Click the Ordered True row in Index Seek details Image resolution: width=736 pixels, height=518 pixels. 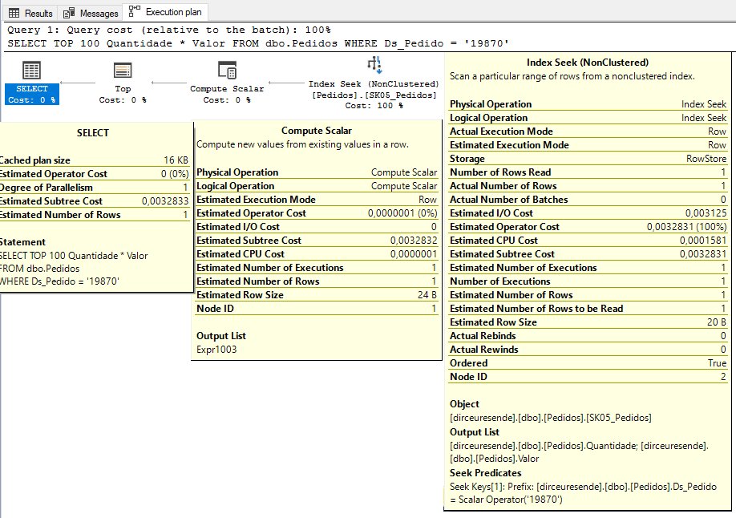[x=585, y=362]
